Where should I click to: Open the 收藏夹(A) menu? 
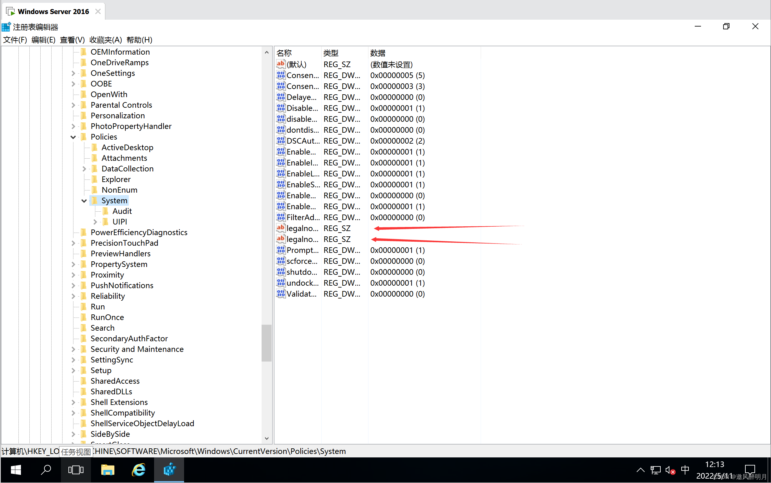coord(106,40)
